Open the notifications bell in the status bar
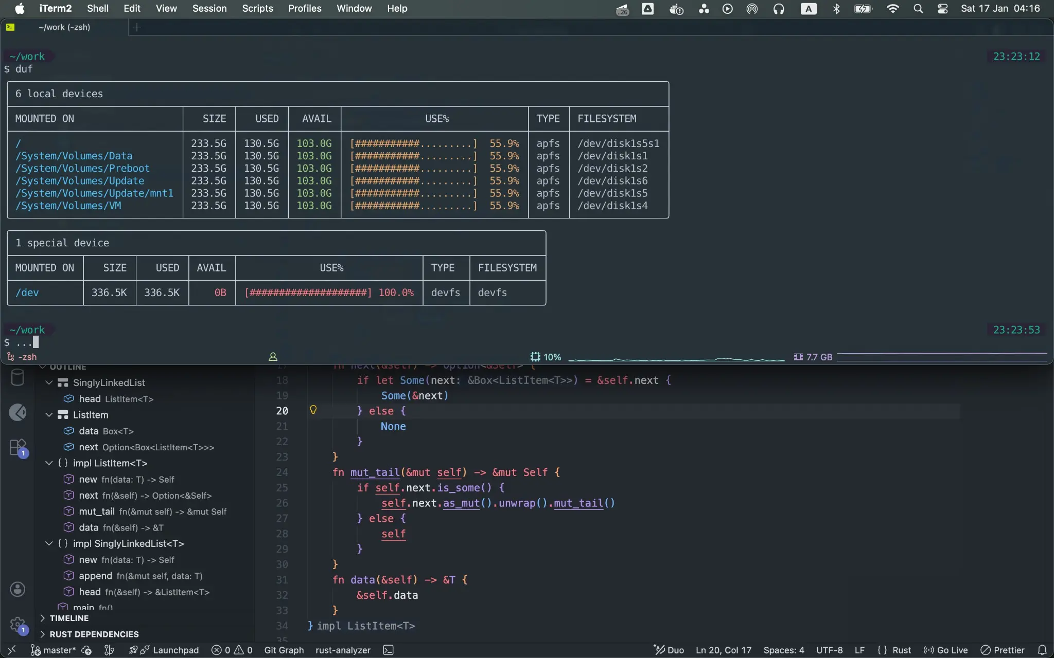1054x658 pixels. 1042,650
